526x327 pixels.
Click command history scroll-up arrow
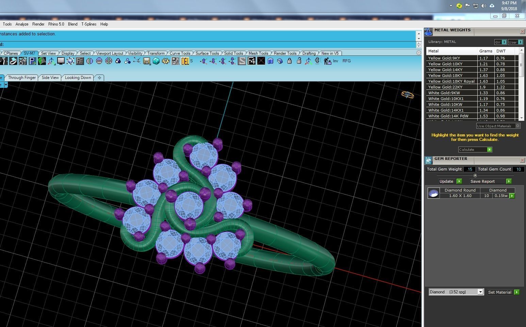[x=419, y=34]
